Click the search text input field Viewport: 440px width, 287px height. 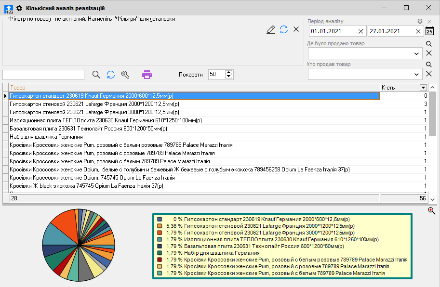pyautogui.click(x=43, y=75)
